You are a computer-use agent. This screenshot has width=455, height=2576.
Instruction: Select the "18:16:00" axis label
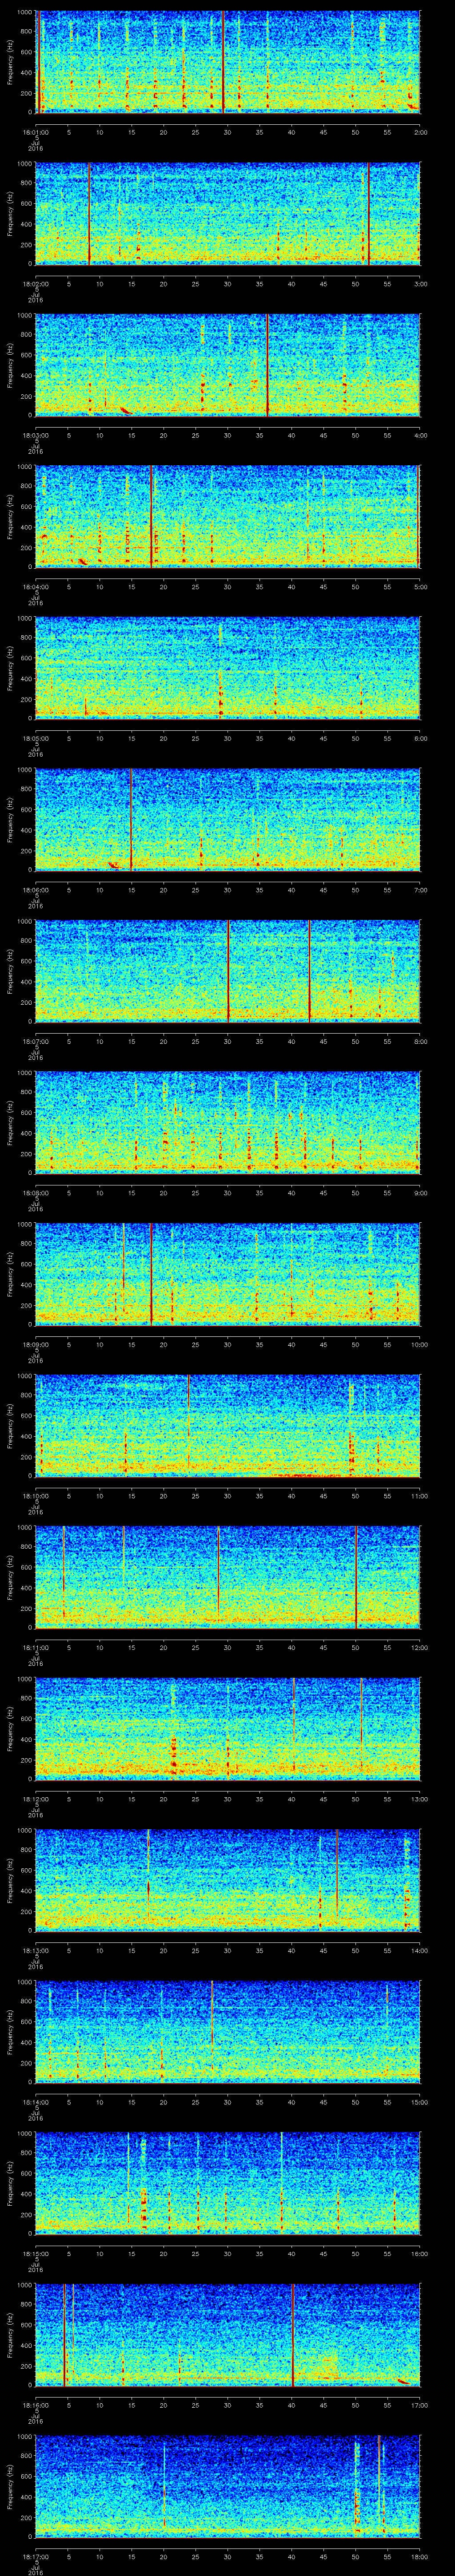tap(36, 2405)
